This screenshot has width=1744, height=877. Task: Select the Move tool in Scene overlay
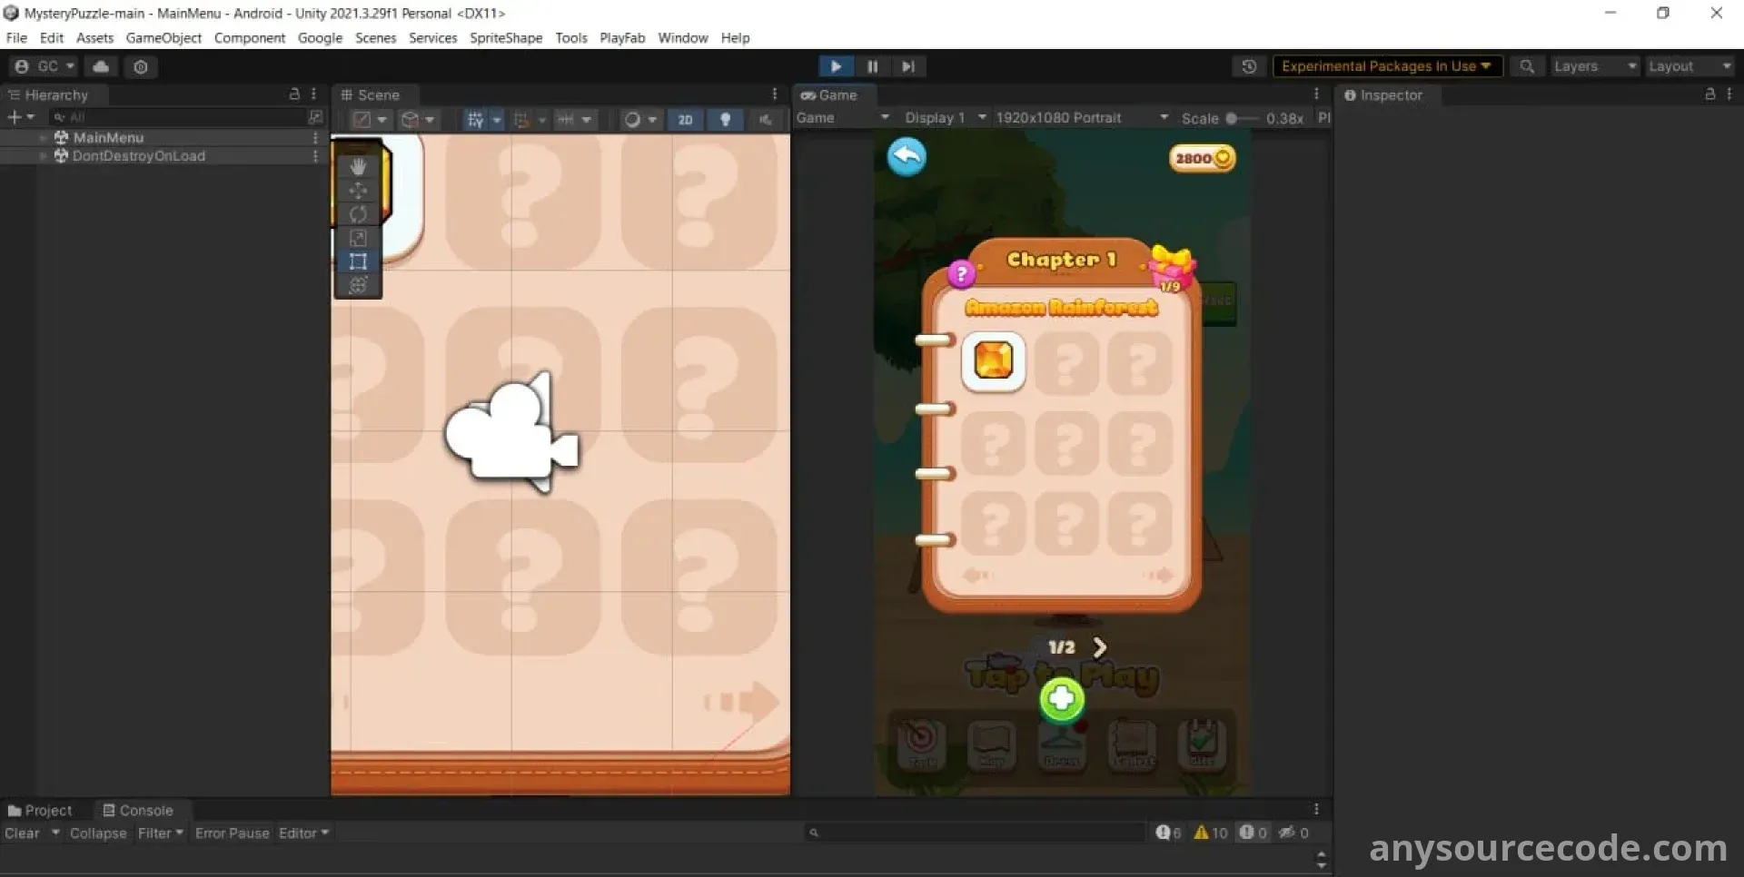point(358,191)
